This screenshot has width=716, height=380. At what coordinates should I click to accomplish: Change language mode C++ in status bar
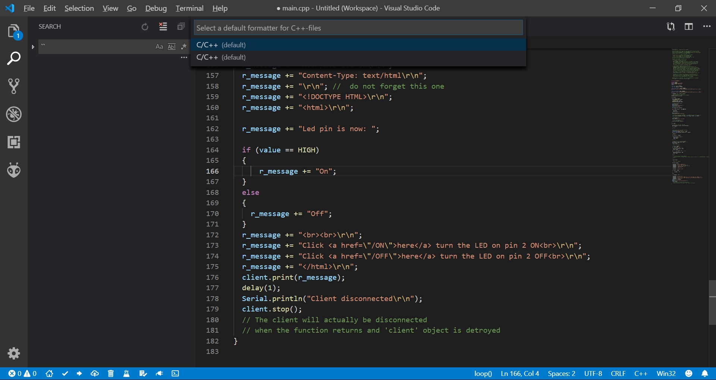coord(641,374)
